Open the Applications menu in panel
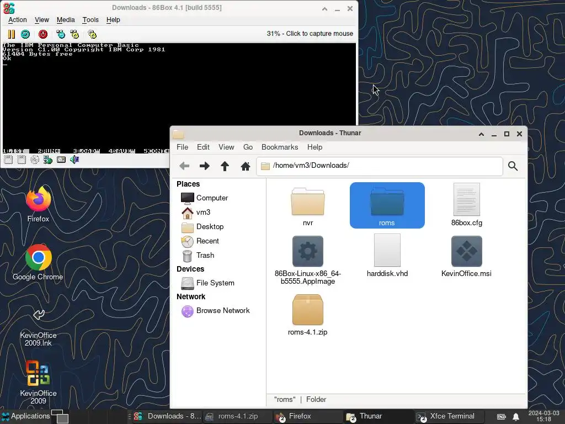Viewport: 565px width, 424px height. tap(25, 416)
